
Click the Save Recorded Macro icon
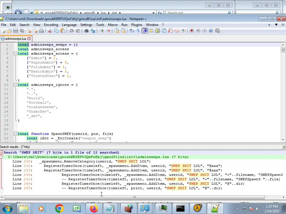(x=218, y=31)
